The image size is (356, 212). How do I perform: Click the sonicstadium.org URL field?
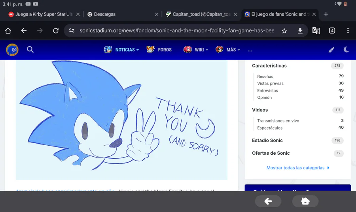click(x=176, y=30)
